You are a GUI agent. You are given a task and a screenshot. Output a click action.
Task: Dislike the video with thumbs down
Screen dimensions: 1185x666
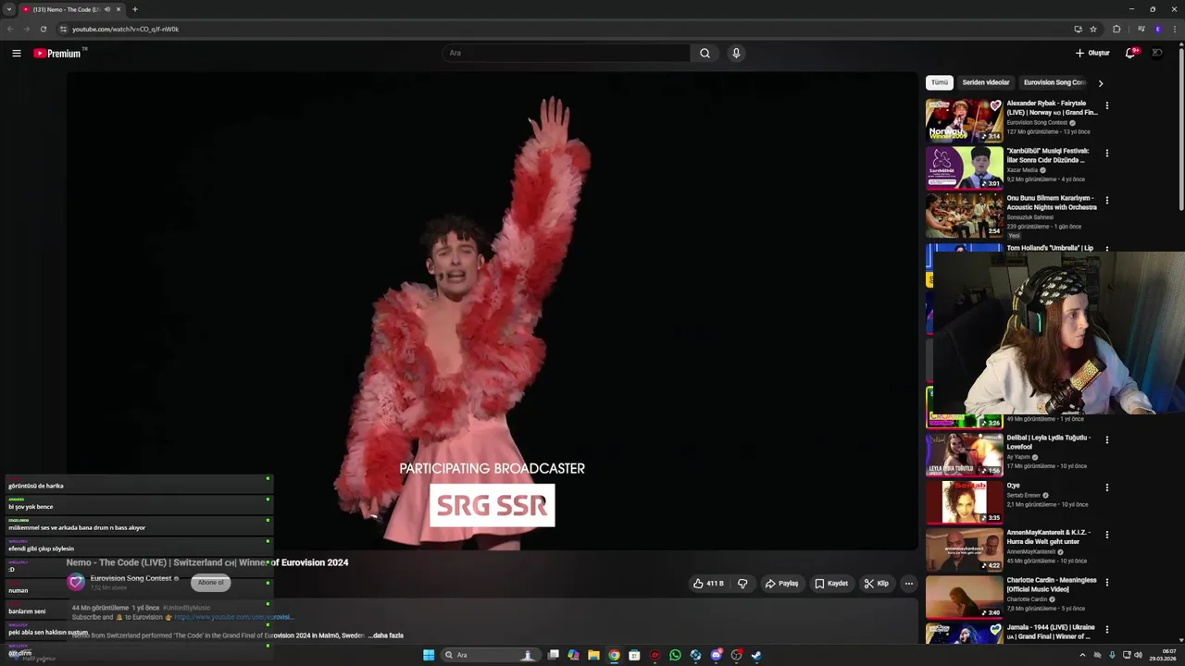tap(742, 584)
